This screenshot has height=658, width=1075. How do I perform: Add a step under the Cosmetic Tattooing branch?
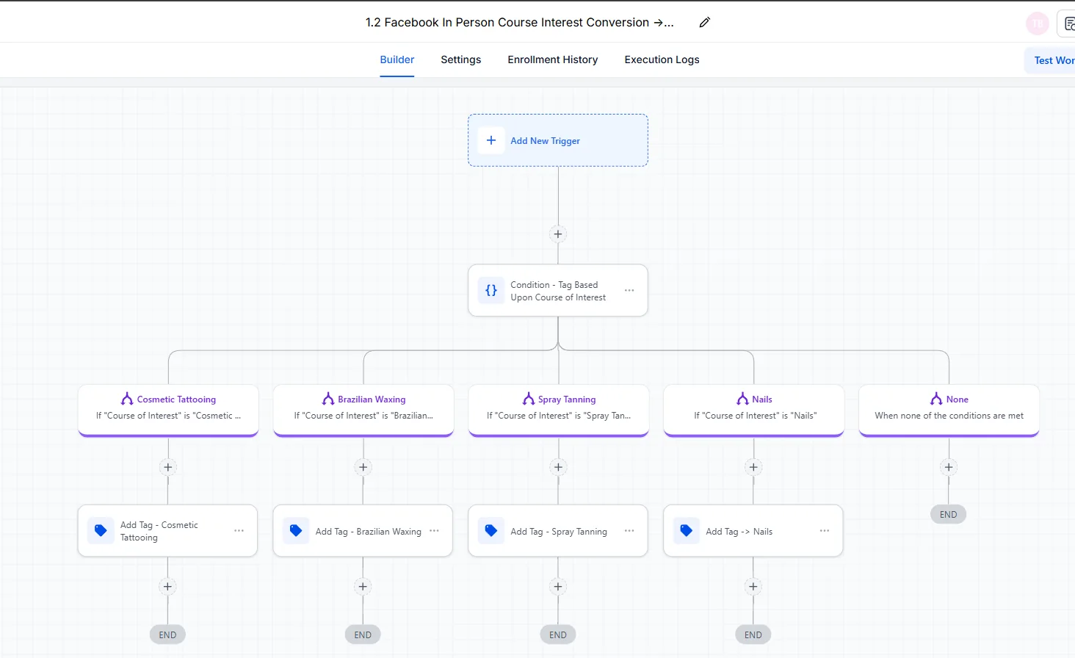tap(168, 467)
